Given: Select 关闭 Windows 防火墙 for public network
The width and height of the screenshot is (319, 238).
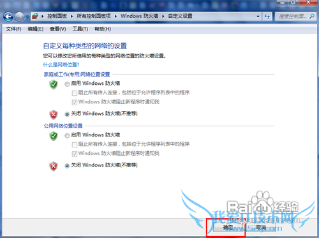Looking at the screenshot, I should click(67, 166).
